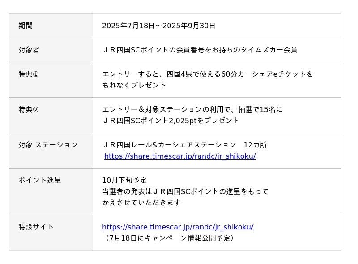The height and width of the screenshot is (264, 358).
Task: Click the もれなくプレゼント text line
Action: pos(134,85)
